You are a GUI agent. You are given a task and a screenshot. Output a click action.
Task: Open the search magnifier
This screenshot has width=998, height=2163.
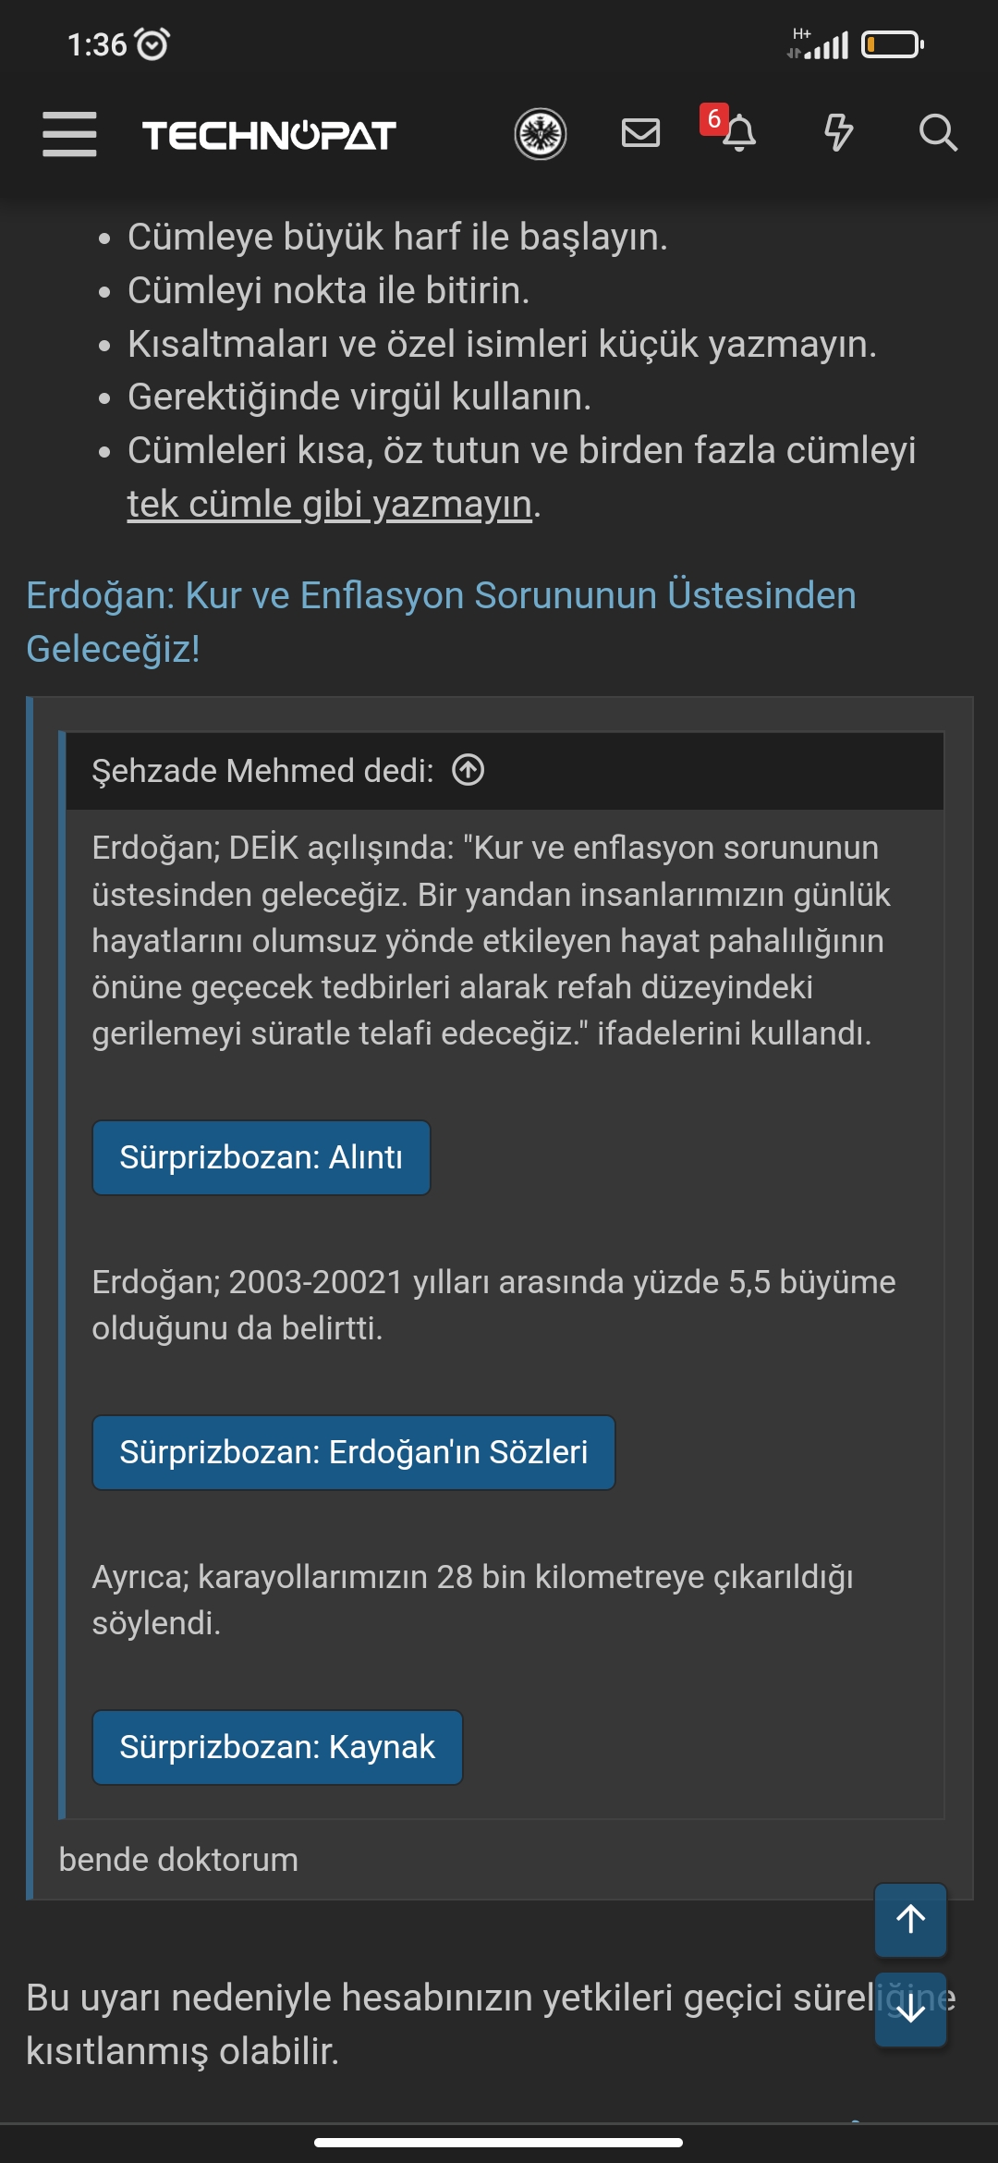pyautogui.click(x=938, y=133)
